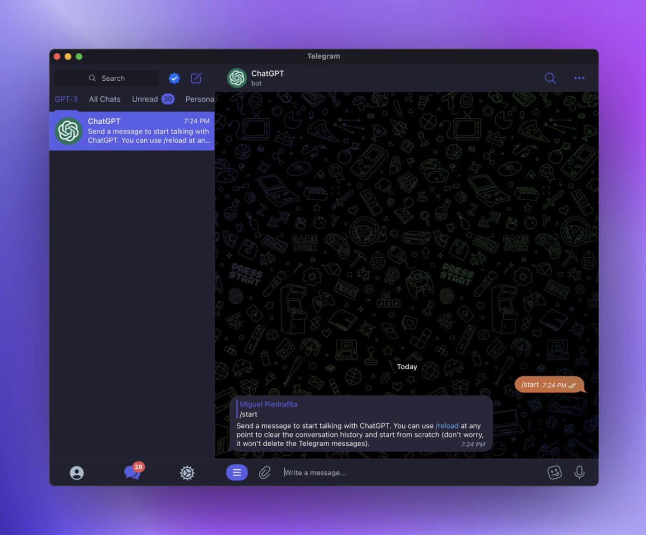Viewport: 646px width, 535px height.
Task: Click the /start sent message bubble
Action: click(549, 384)
